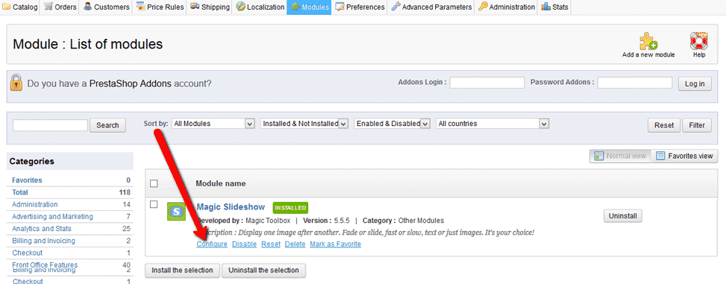Open the Preferences tab
The width and height of the screenshot is (726, 284).
(x=360, y=7)
